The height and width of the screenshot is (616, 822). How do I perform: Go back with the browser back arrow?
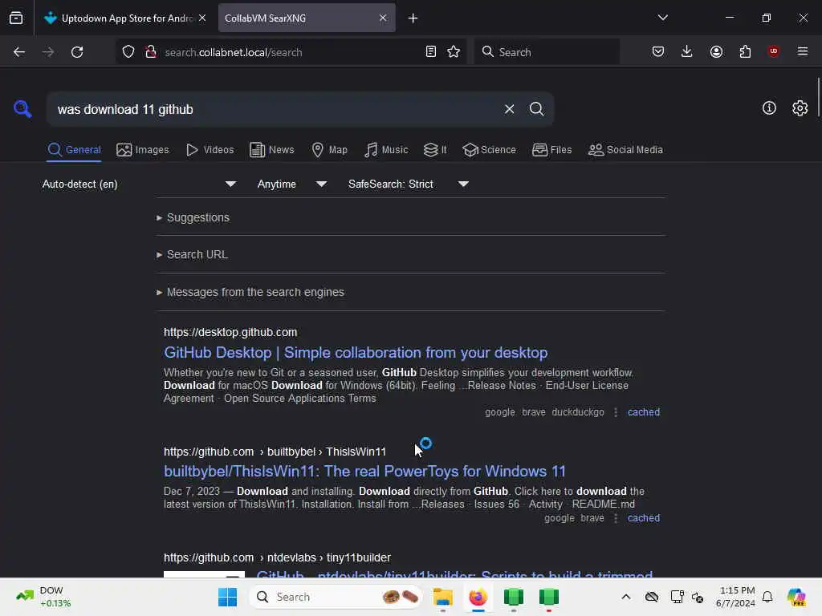pyautogui.click(x=19, y=52)
